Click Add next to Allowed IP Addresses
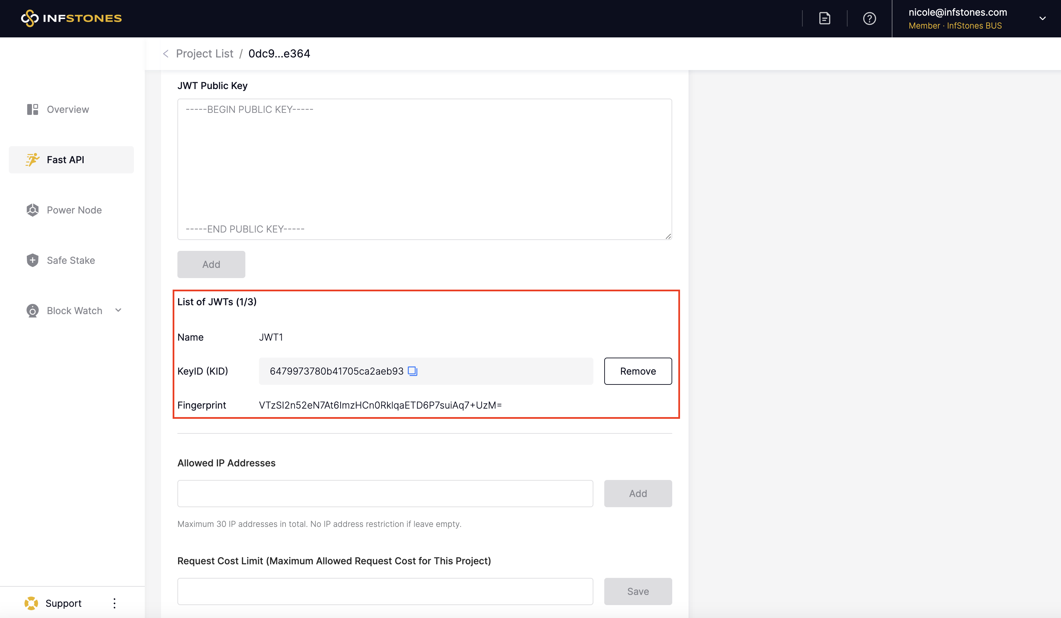This screenshot has height=618, width=1061. pyautogui.click(x=638, y=493)
